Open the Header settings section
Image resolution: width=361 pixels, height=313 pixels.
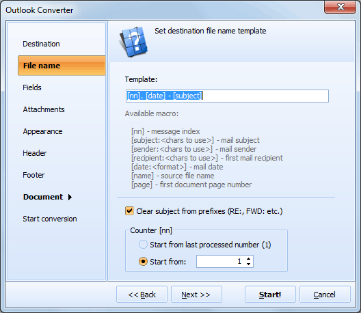35,153
